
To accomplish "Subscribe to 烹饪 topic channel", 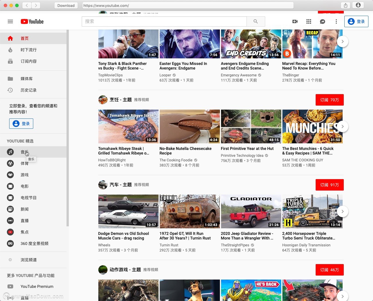I will pos(329,100).
